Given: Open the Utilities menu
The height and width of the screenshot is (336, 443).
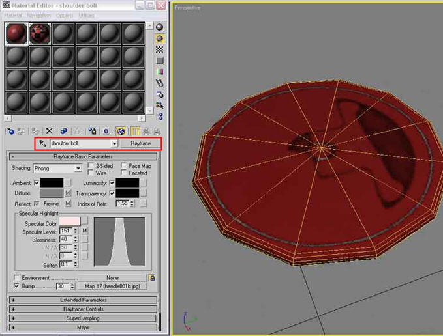Looking at the screenshot, I should pyautogui.click(x=86, y=15).
